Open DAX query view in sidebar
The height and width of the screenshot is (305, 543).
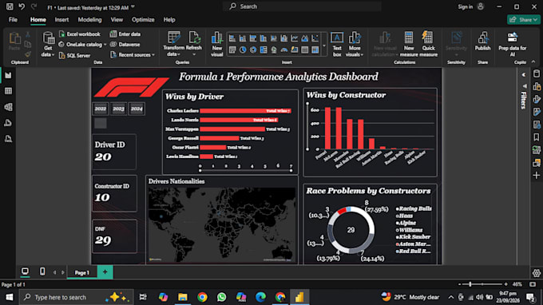pos(8,123)
